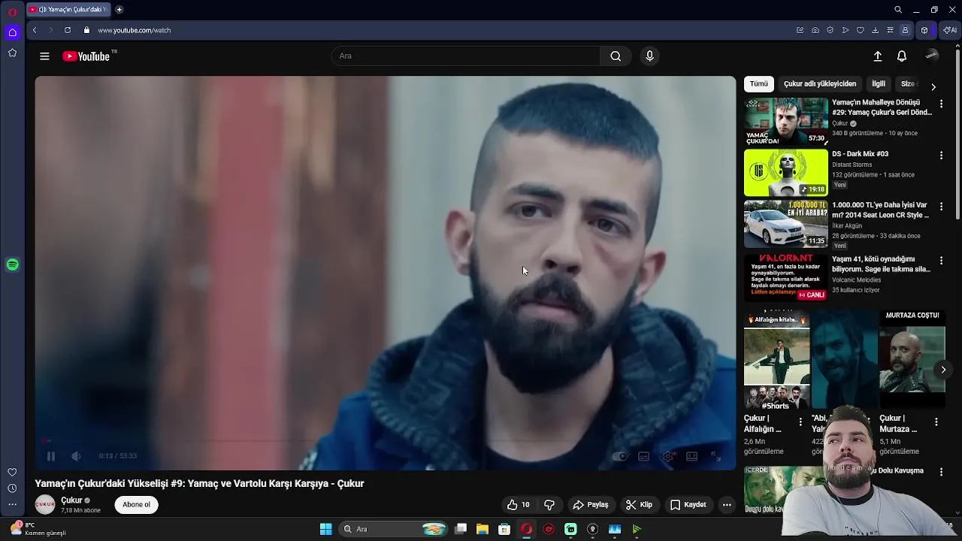
Task: Select the 'Tümü' filter chip
Action: pyautogui.click(x=759, y=84)
